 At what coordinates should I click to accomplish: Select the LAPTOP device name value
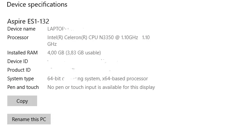coord(60,29)
